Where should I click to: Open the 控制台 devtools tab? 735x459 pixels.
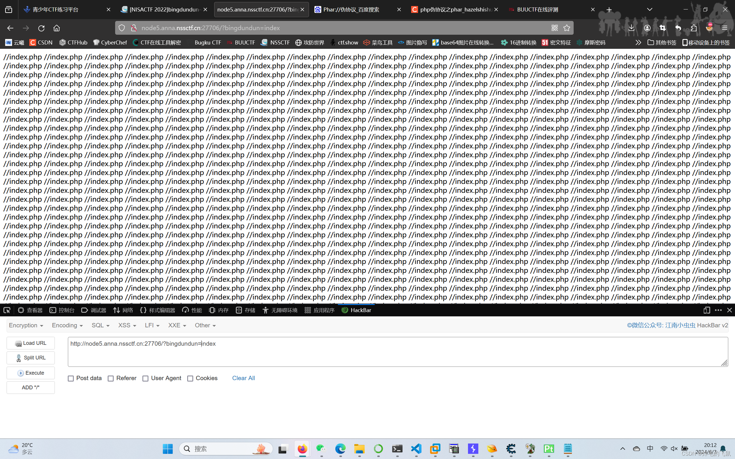[62, 310]
